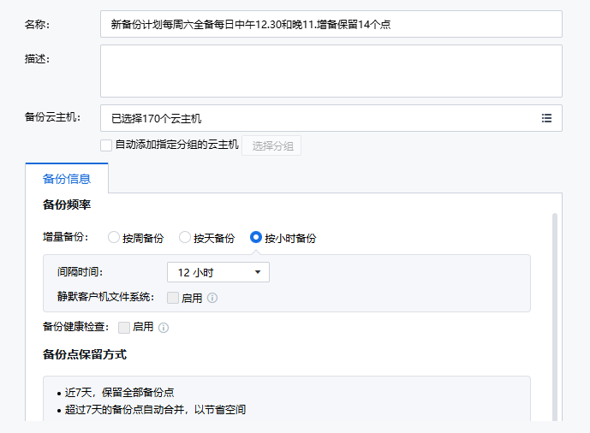Tick the 启用 checkbox for 备份健康检查
Image resolution: width=590 pixels, height=433 pixels.
tap(124, 327)
